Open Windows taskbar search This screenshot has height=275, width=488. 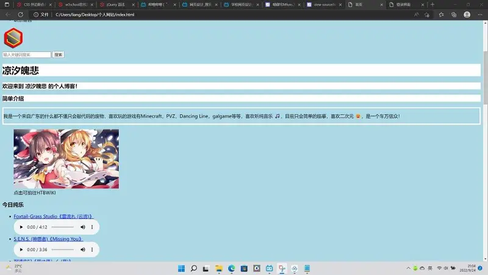pyautogui.click(x=194, y=268)
